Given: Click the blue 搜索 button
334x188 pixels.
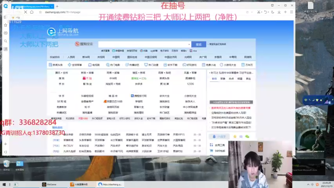Looking at the screenshot, I should tap(199, 44).
